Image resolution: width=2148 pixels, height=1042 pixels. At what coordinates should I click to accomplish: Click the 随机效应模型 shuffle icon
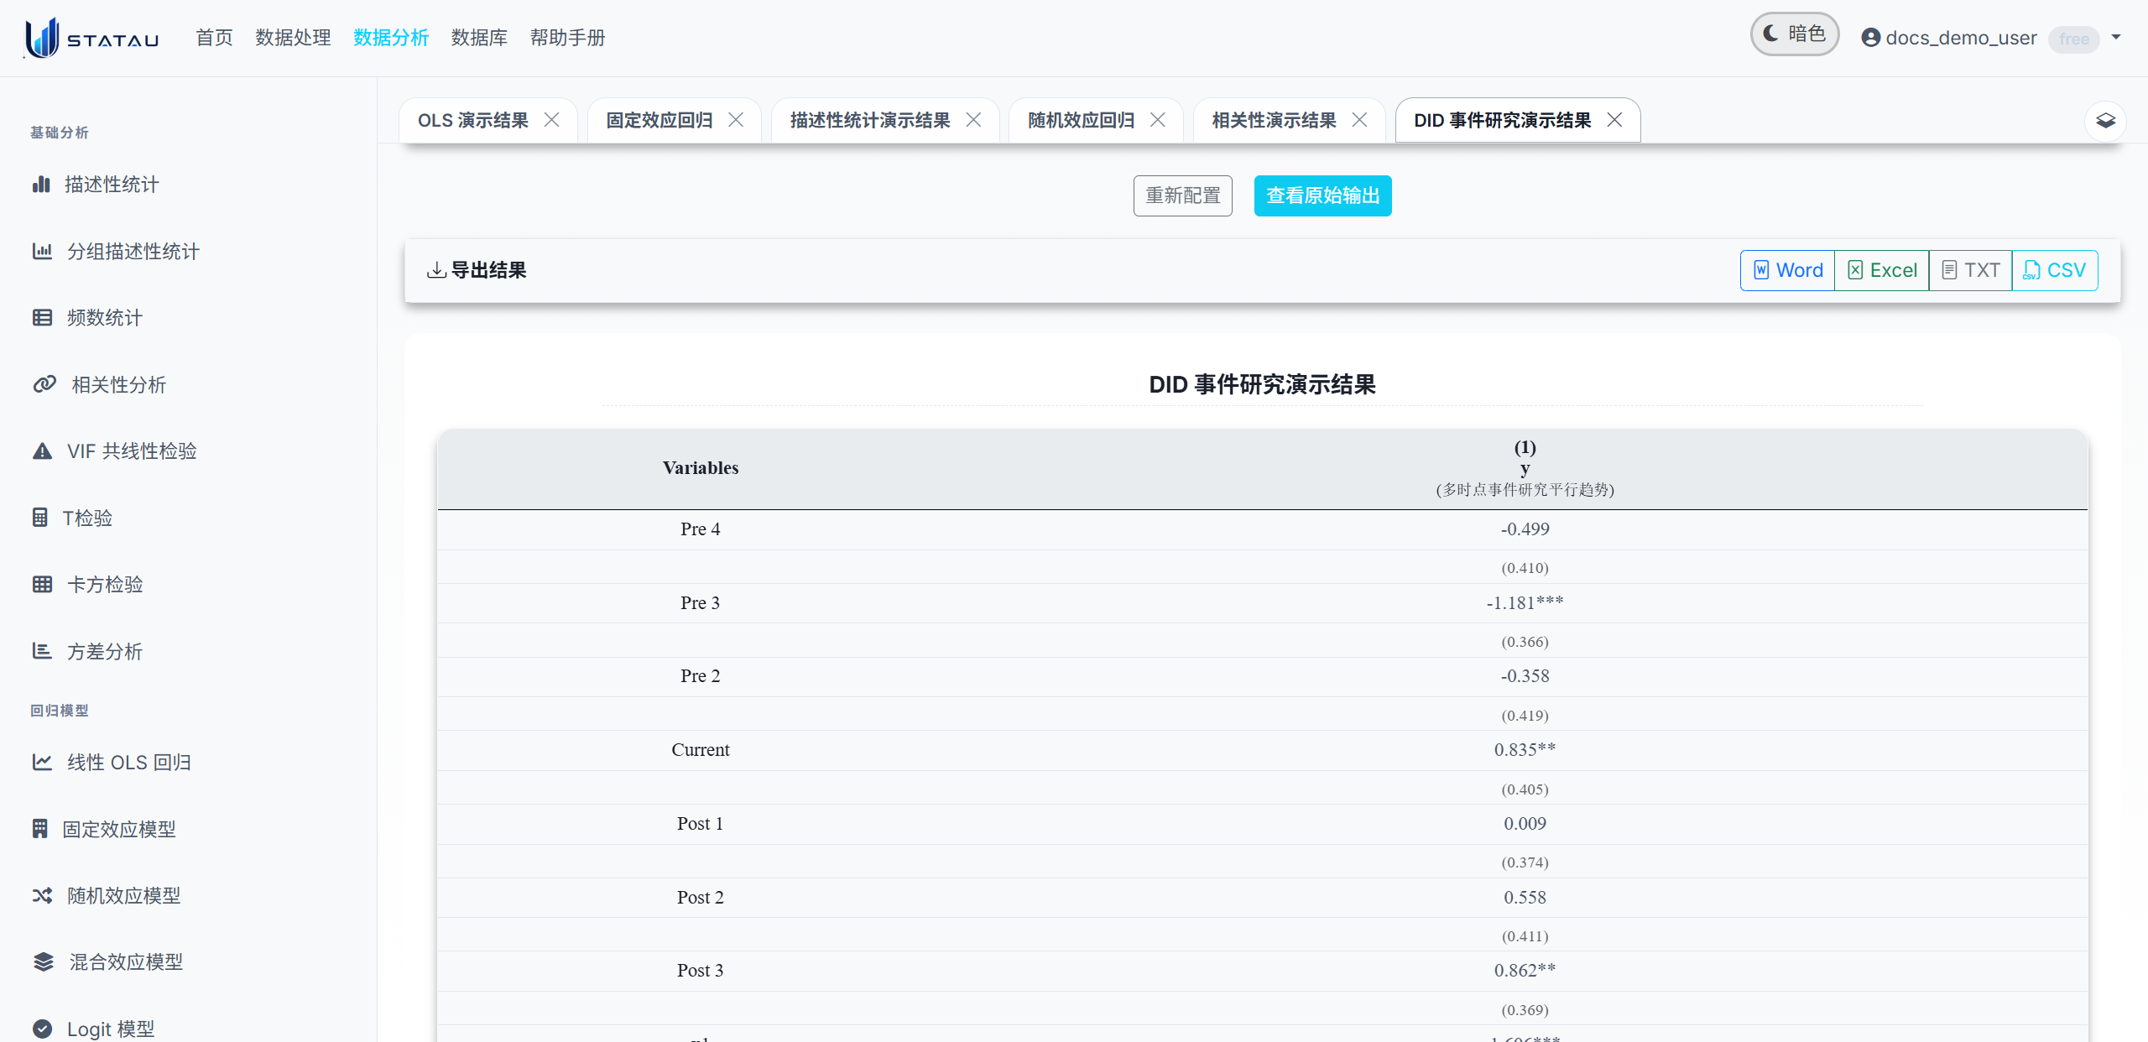coord(42,895)
